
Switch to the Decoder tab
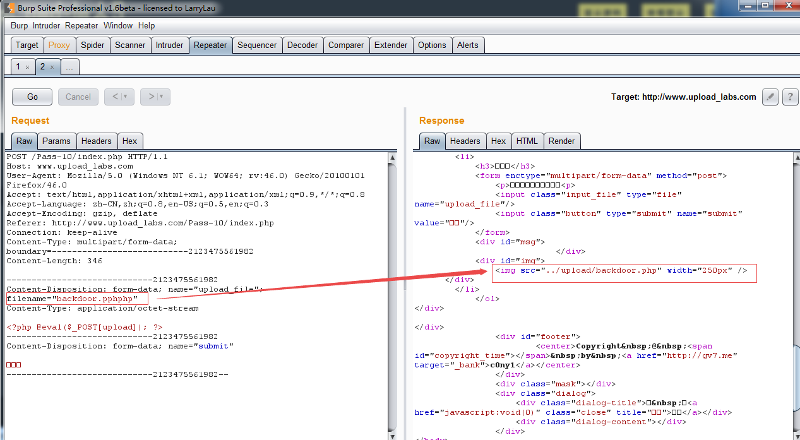click(302, 45)
